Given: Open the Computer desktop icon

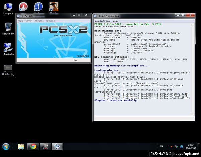Looking at the screenshot, I should point(8,9).
